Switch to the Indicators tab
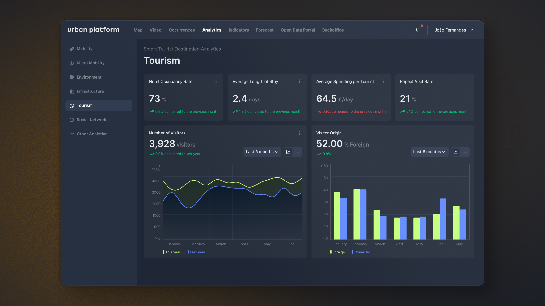 (x=239, y=30)
